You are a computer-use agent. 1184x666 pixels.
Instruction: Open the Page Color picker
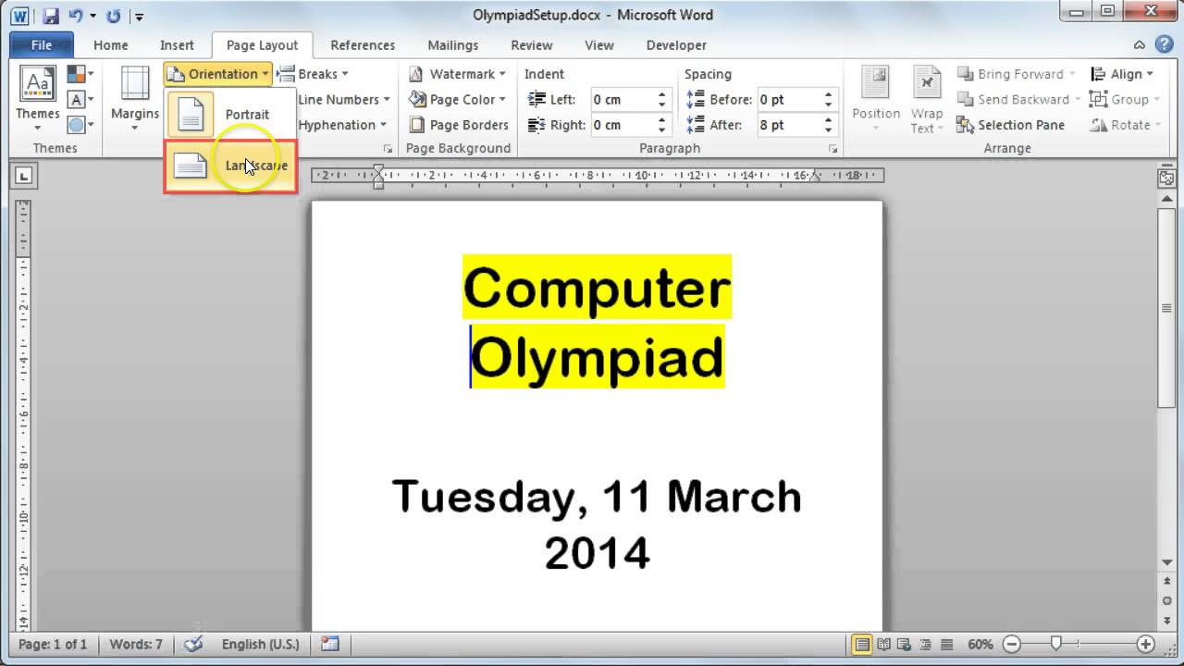tap(458, 99)
